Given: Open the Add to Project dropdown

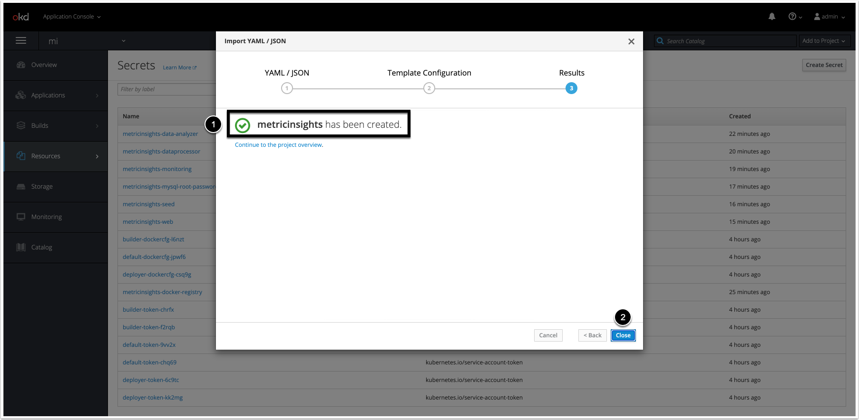Looking at the screenshot, I should [x=824, y=41].
